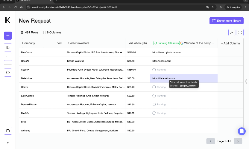Image resolution: width=249 pixels, height=149 pixels.
Task: Click the browser home icon
Action: [x=21, y=7]
